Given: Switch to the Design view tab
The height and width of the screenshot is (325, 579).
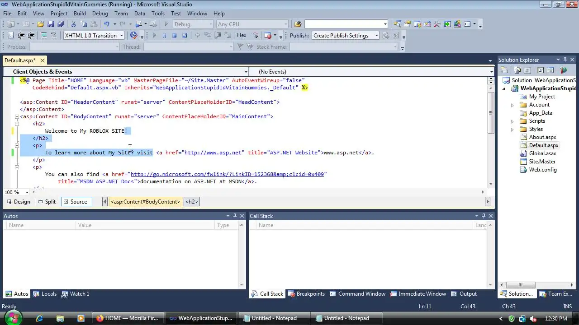Looking at the screenshot, I should (x=19, y=202).
